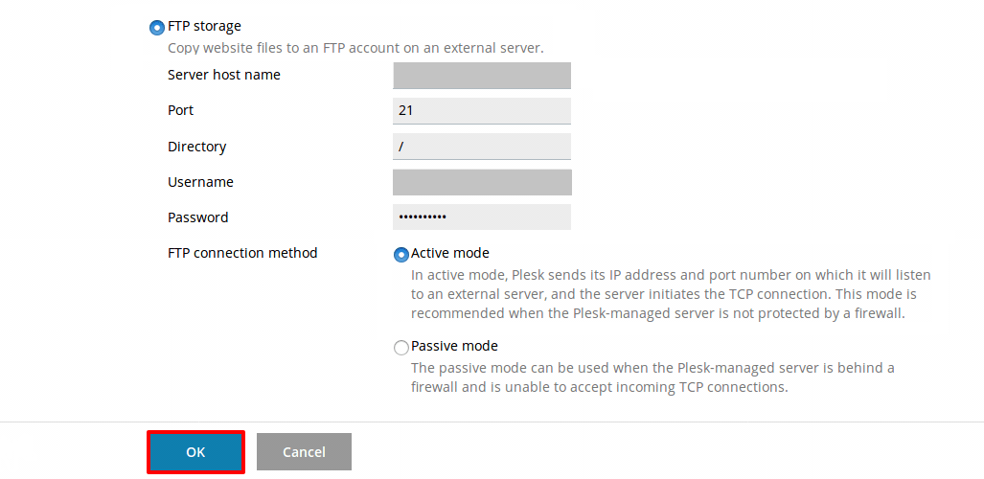
Task: Click the "Server host name" label
Action: [224, 76]
